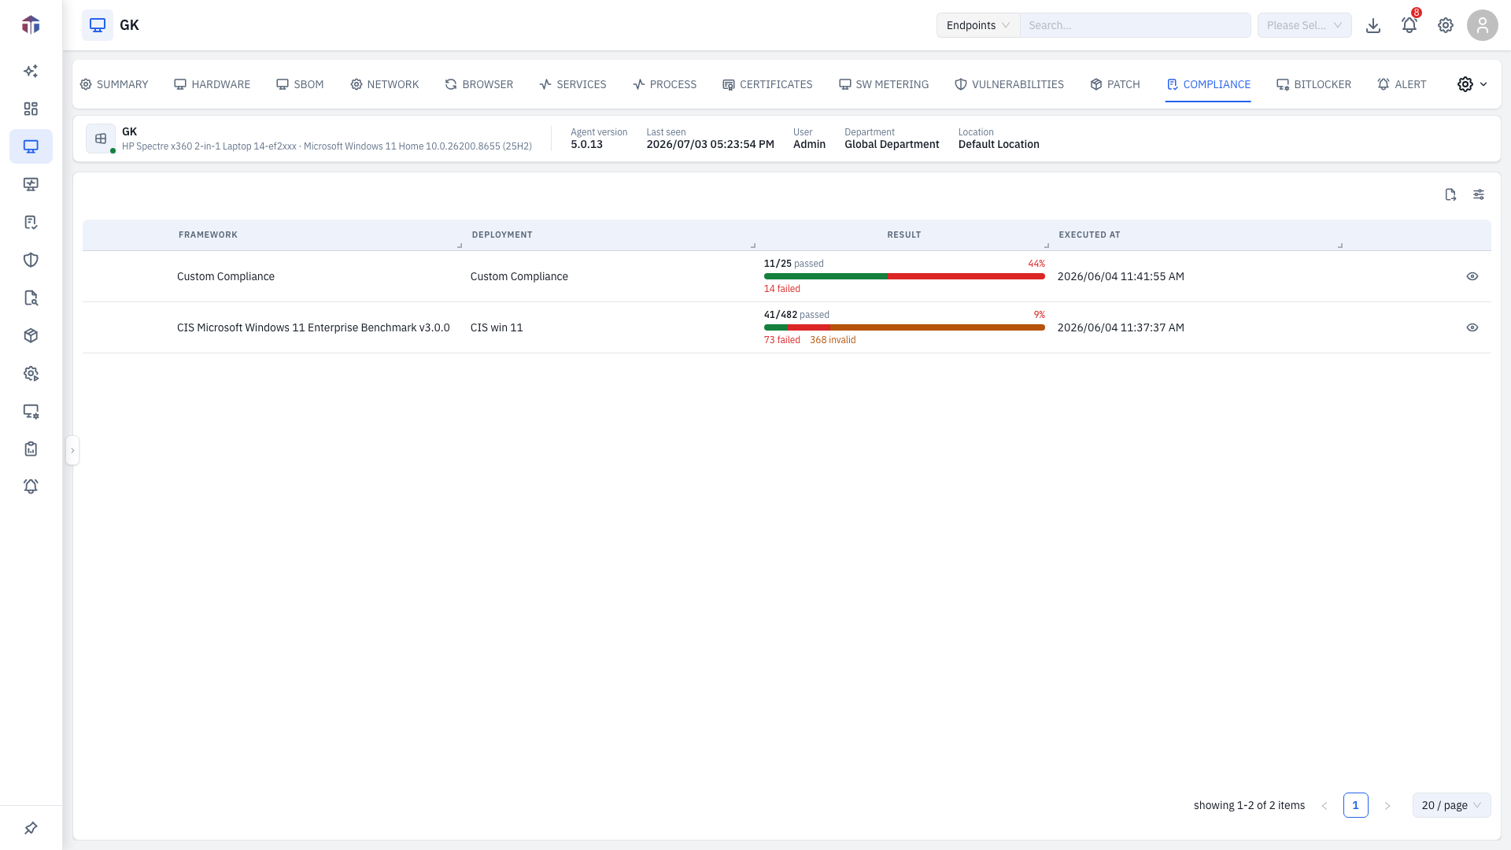Image resolution: width=1511 pixels, height=850 pixels.
Task: Click Custom Compliance 44% progress bar
Action: coord(904,276)
